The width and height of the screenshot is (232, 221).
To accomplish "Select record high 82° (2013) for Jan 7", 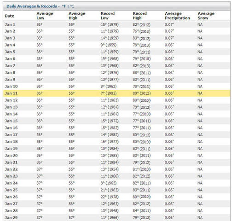I will pos(141,66).
